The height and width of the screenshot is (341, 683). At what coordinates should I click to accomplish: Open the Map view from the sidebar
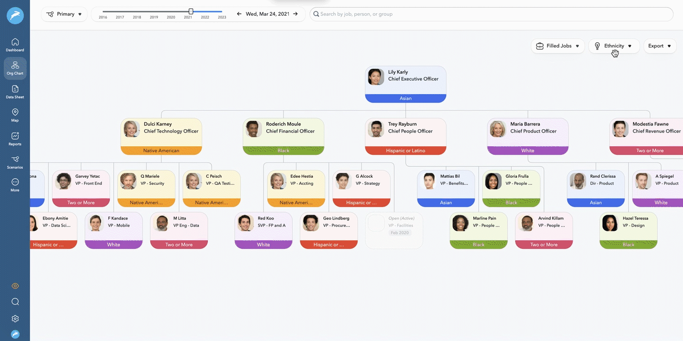coord(15,114)
